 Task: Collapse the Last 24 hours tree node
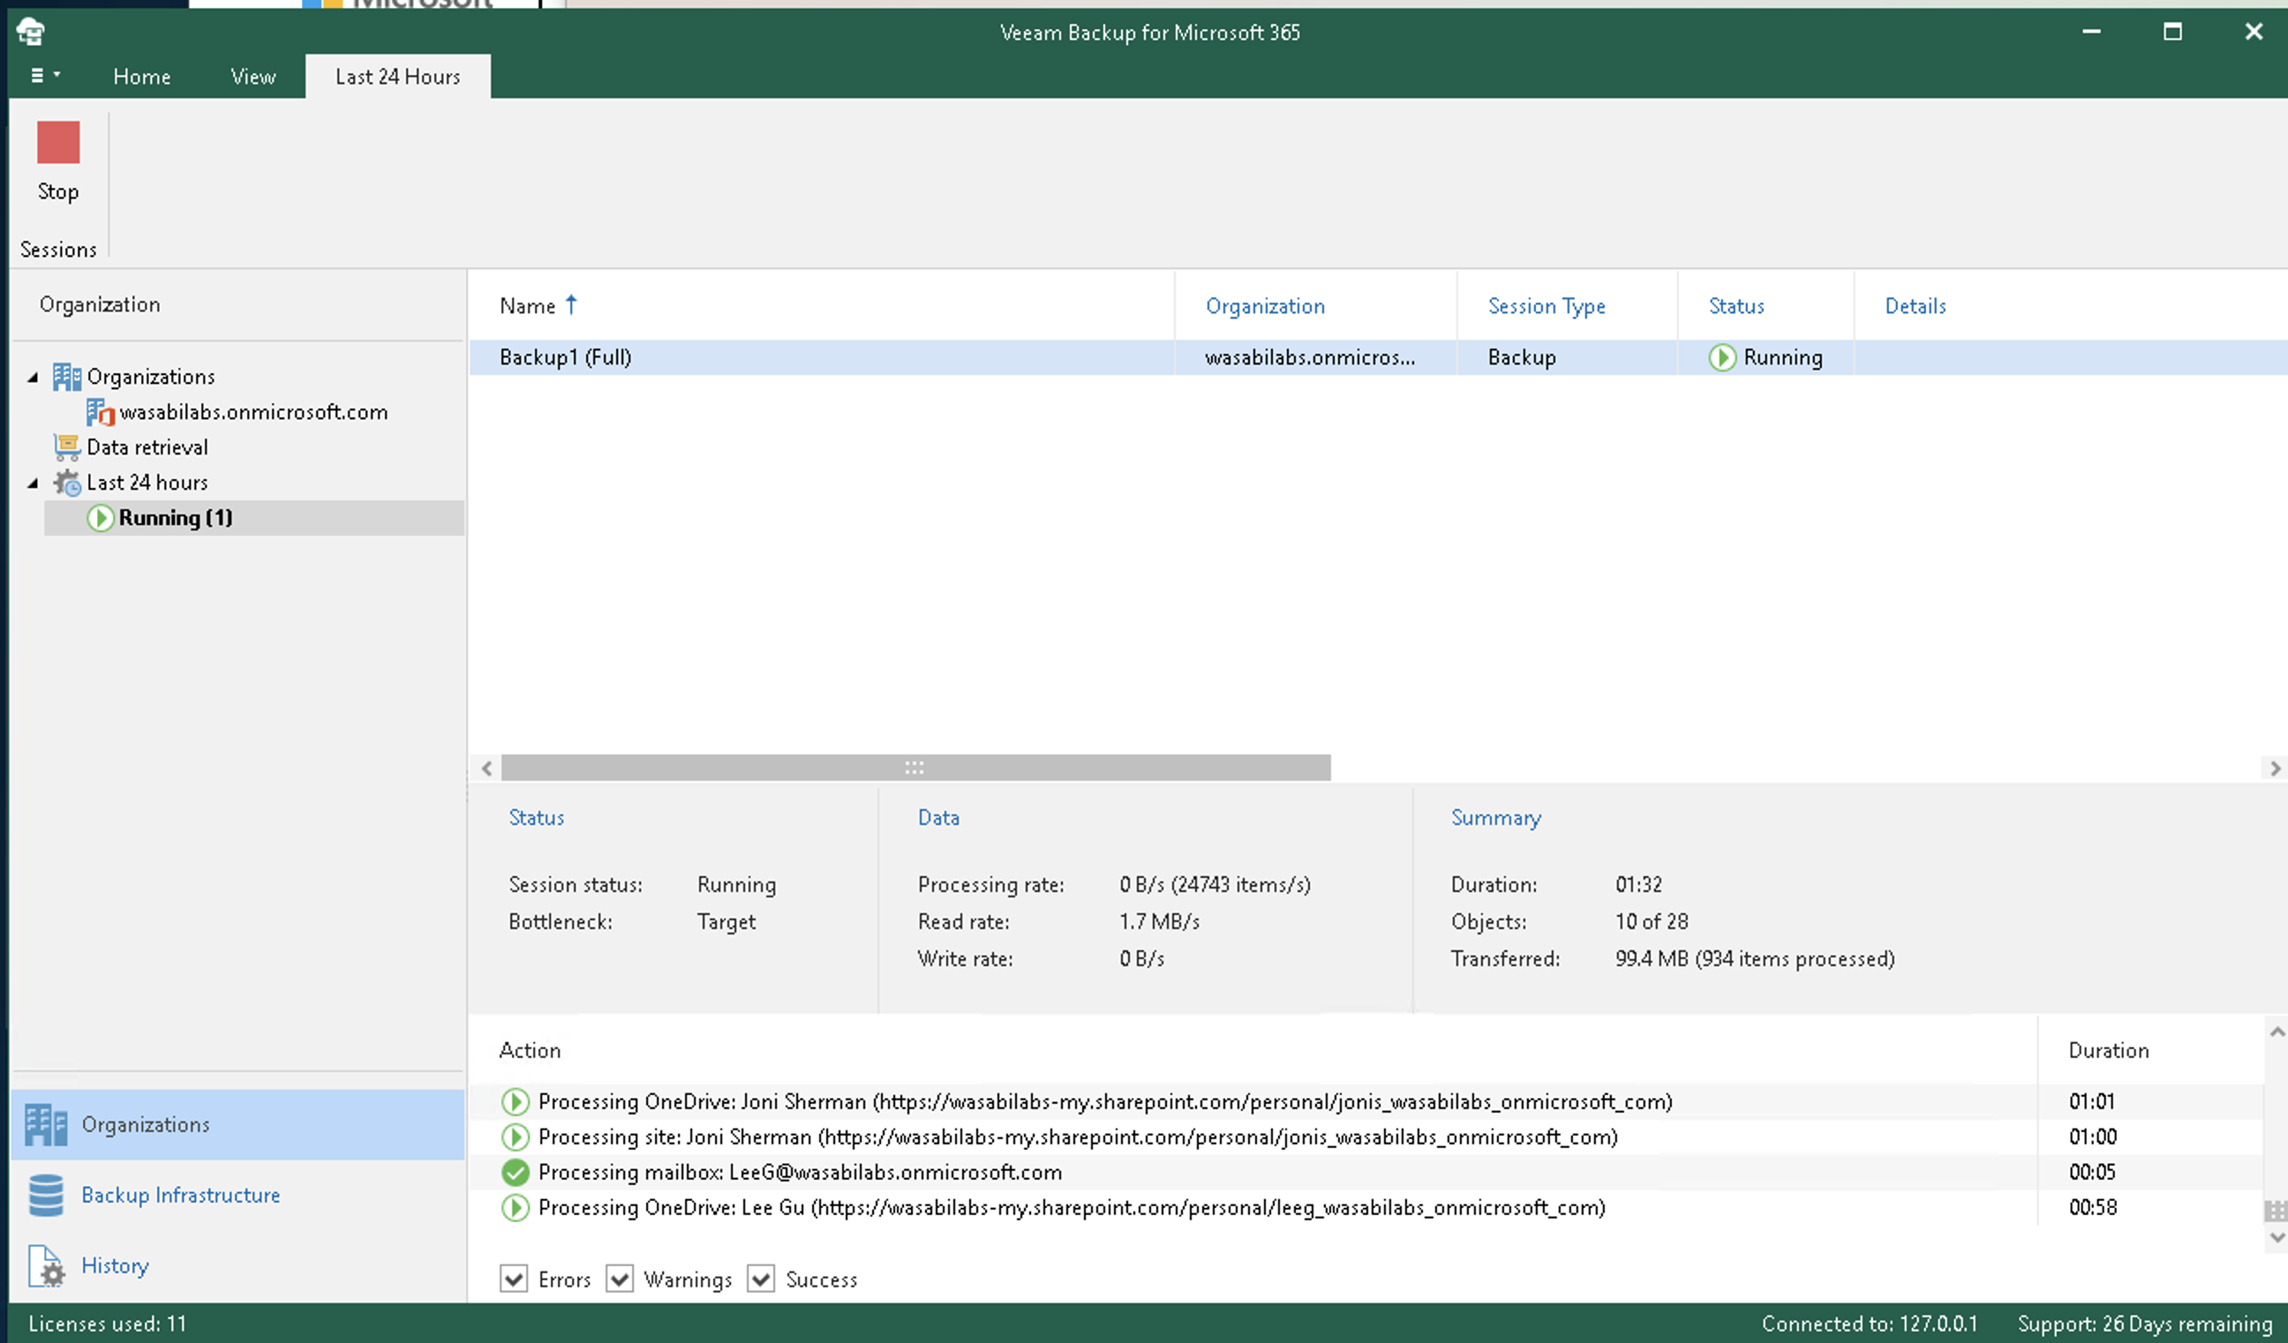[x=33, y=483]
